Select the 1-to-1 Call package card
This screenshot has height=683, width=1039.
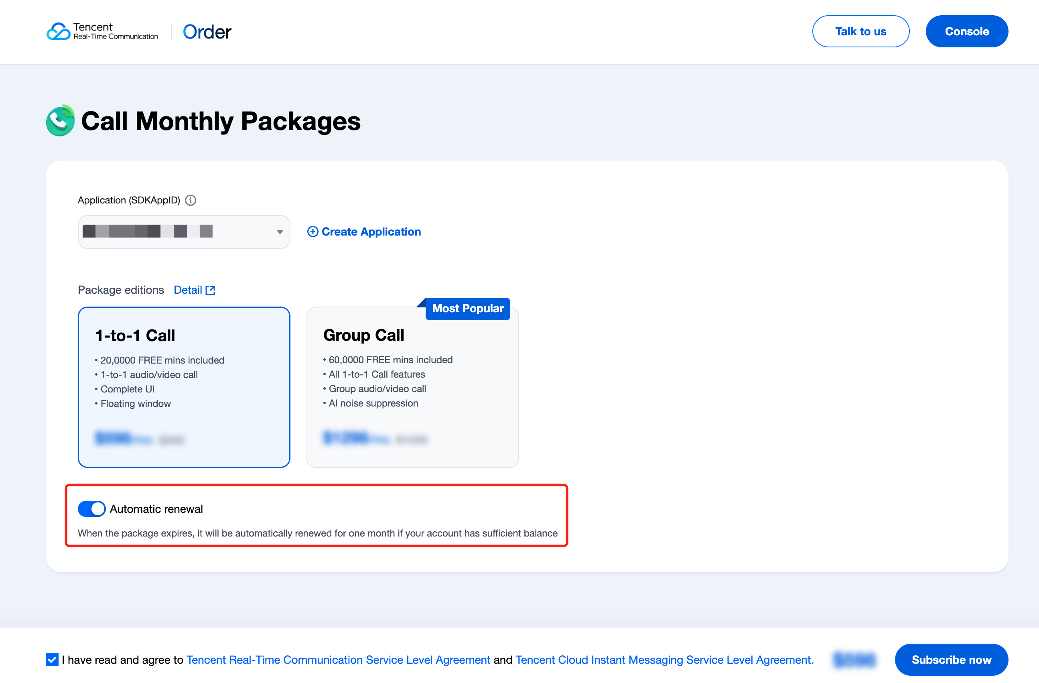(184, 387)
